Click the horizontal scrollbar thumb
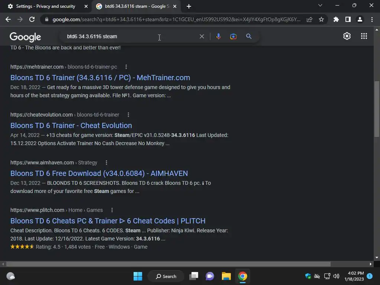The height and width of the screenshot is (285, 380). 168,264
